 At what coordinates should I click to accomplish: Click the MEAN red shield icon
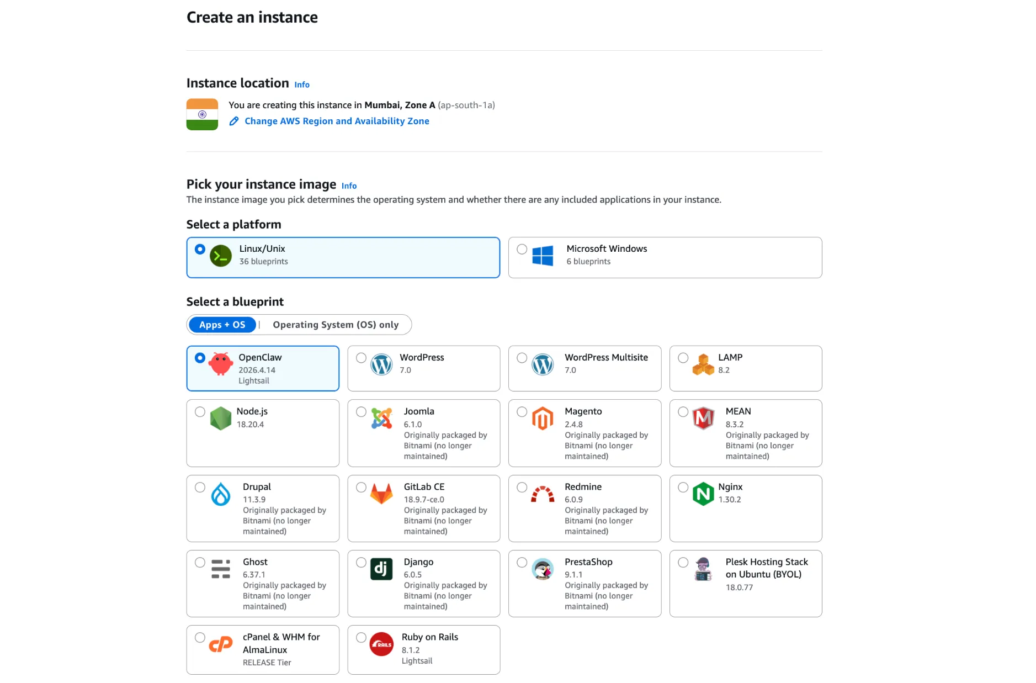[x=703, y=418]
